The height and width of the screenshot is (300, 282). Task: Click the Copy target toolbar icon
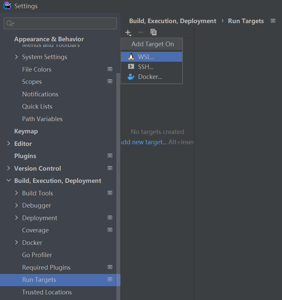[153, 32]
